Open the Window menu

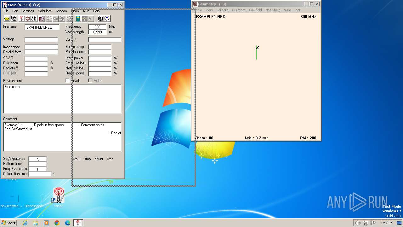click(61, 11)
